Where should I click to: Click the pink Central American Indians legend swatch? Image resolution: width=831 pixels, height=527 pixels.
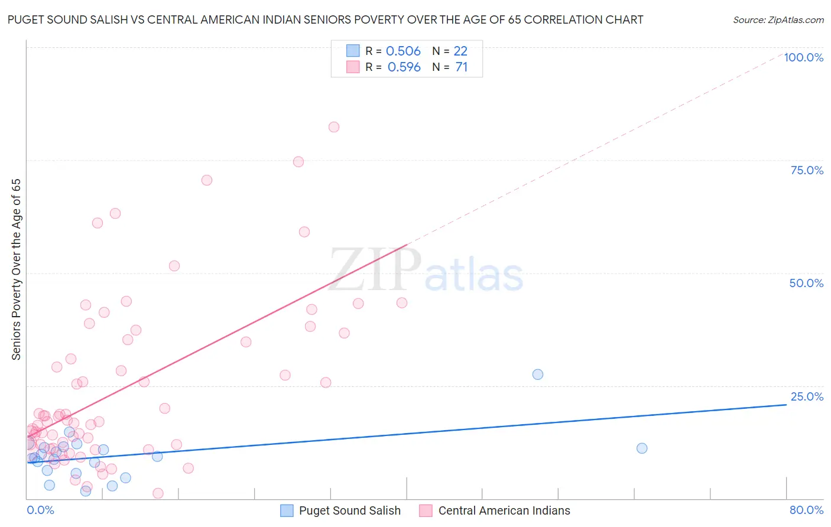tap(426, 510)
